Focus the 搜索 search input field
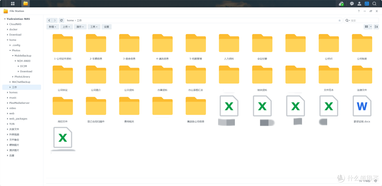Viewport: 382px width, 186px height. [364, 21]
